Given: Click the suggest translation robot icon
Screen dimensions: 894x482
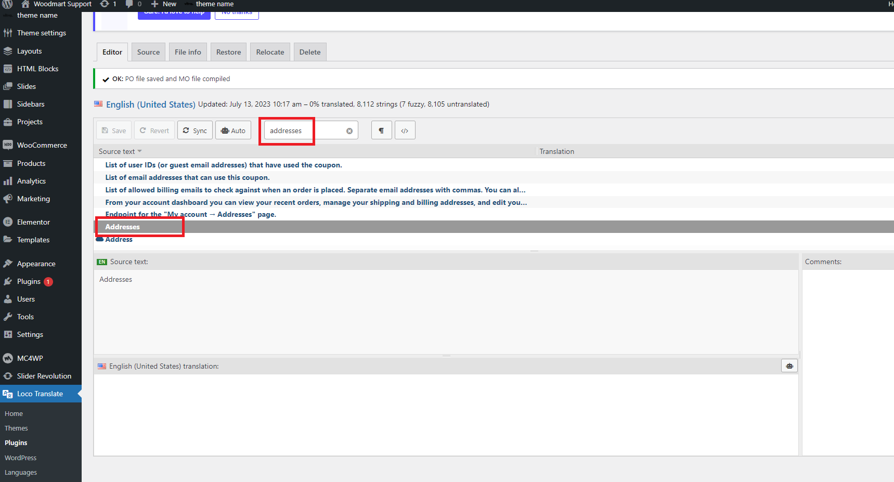Looking at the screenshot, I should 789,366.
